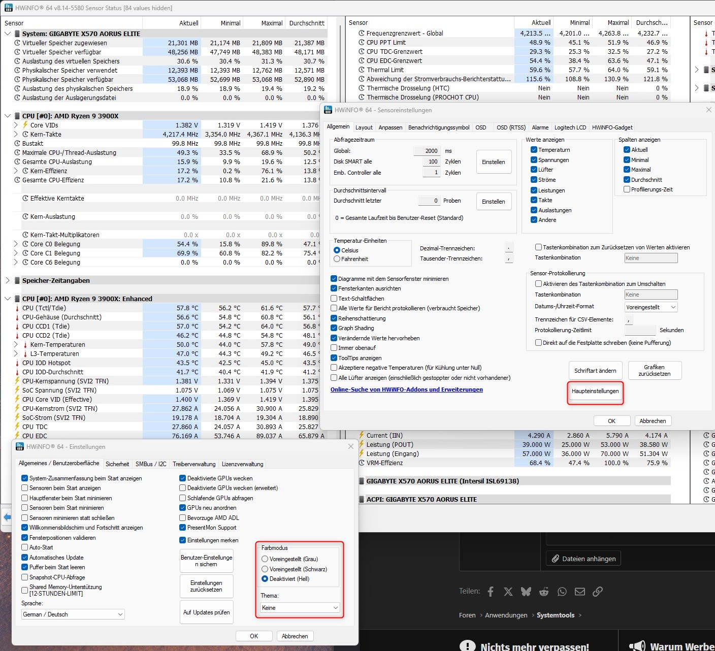Click lightning icon of Leistung (POUT) row

click(362, 444)
